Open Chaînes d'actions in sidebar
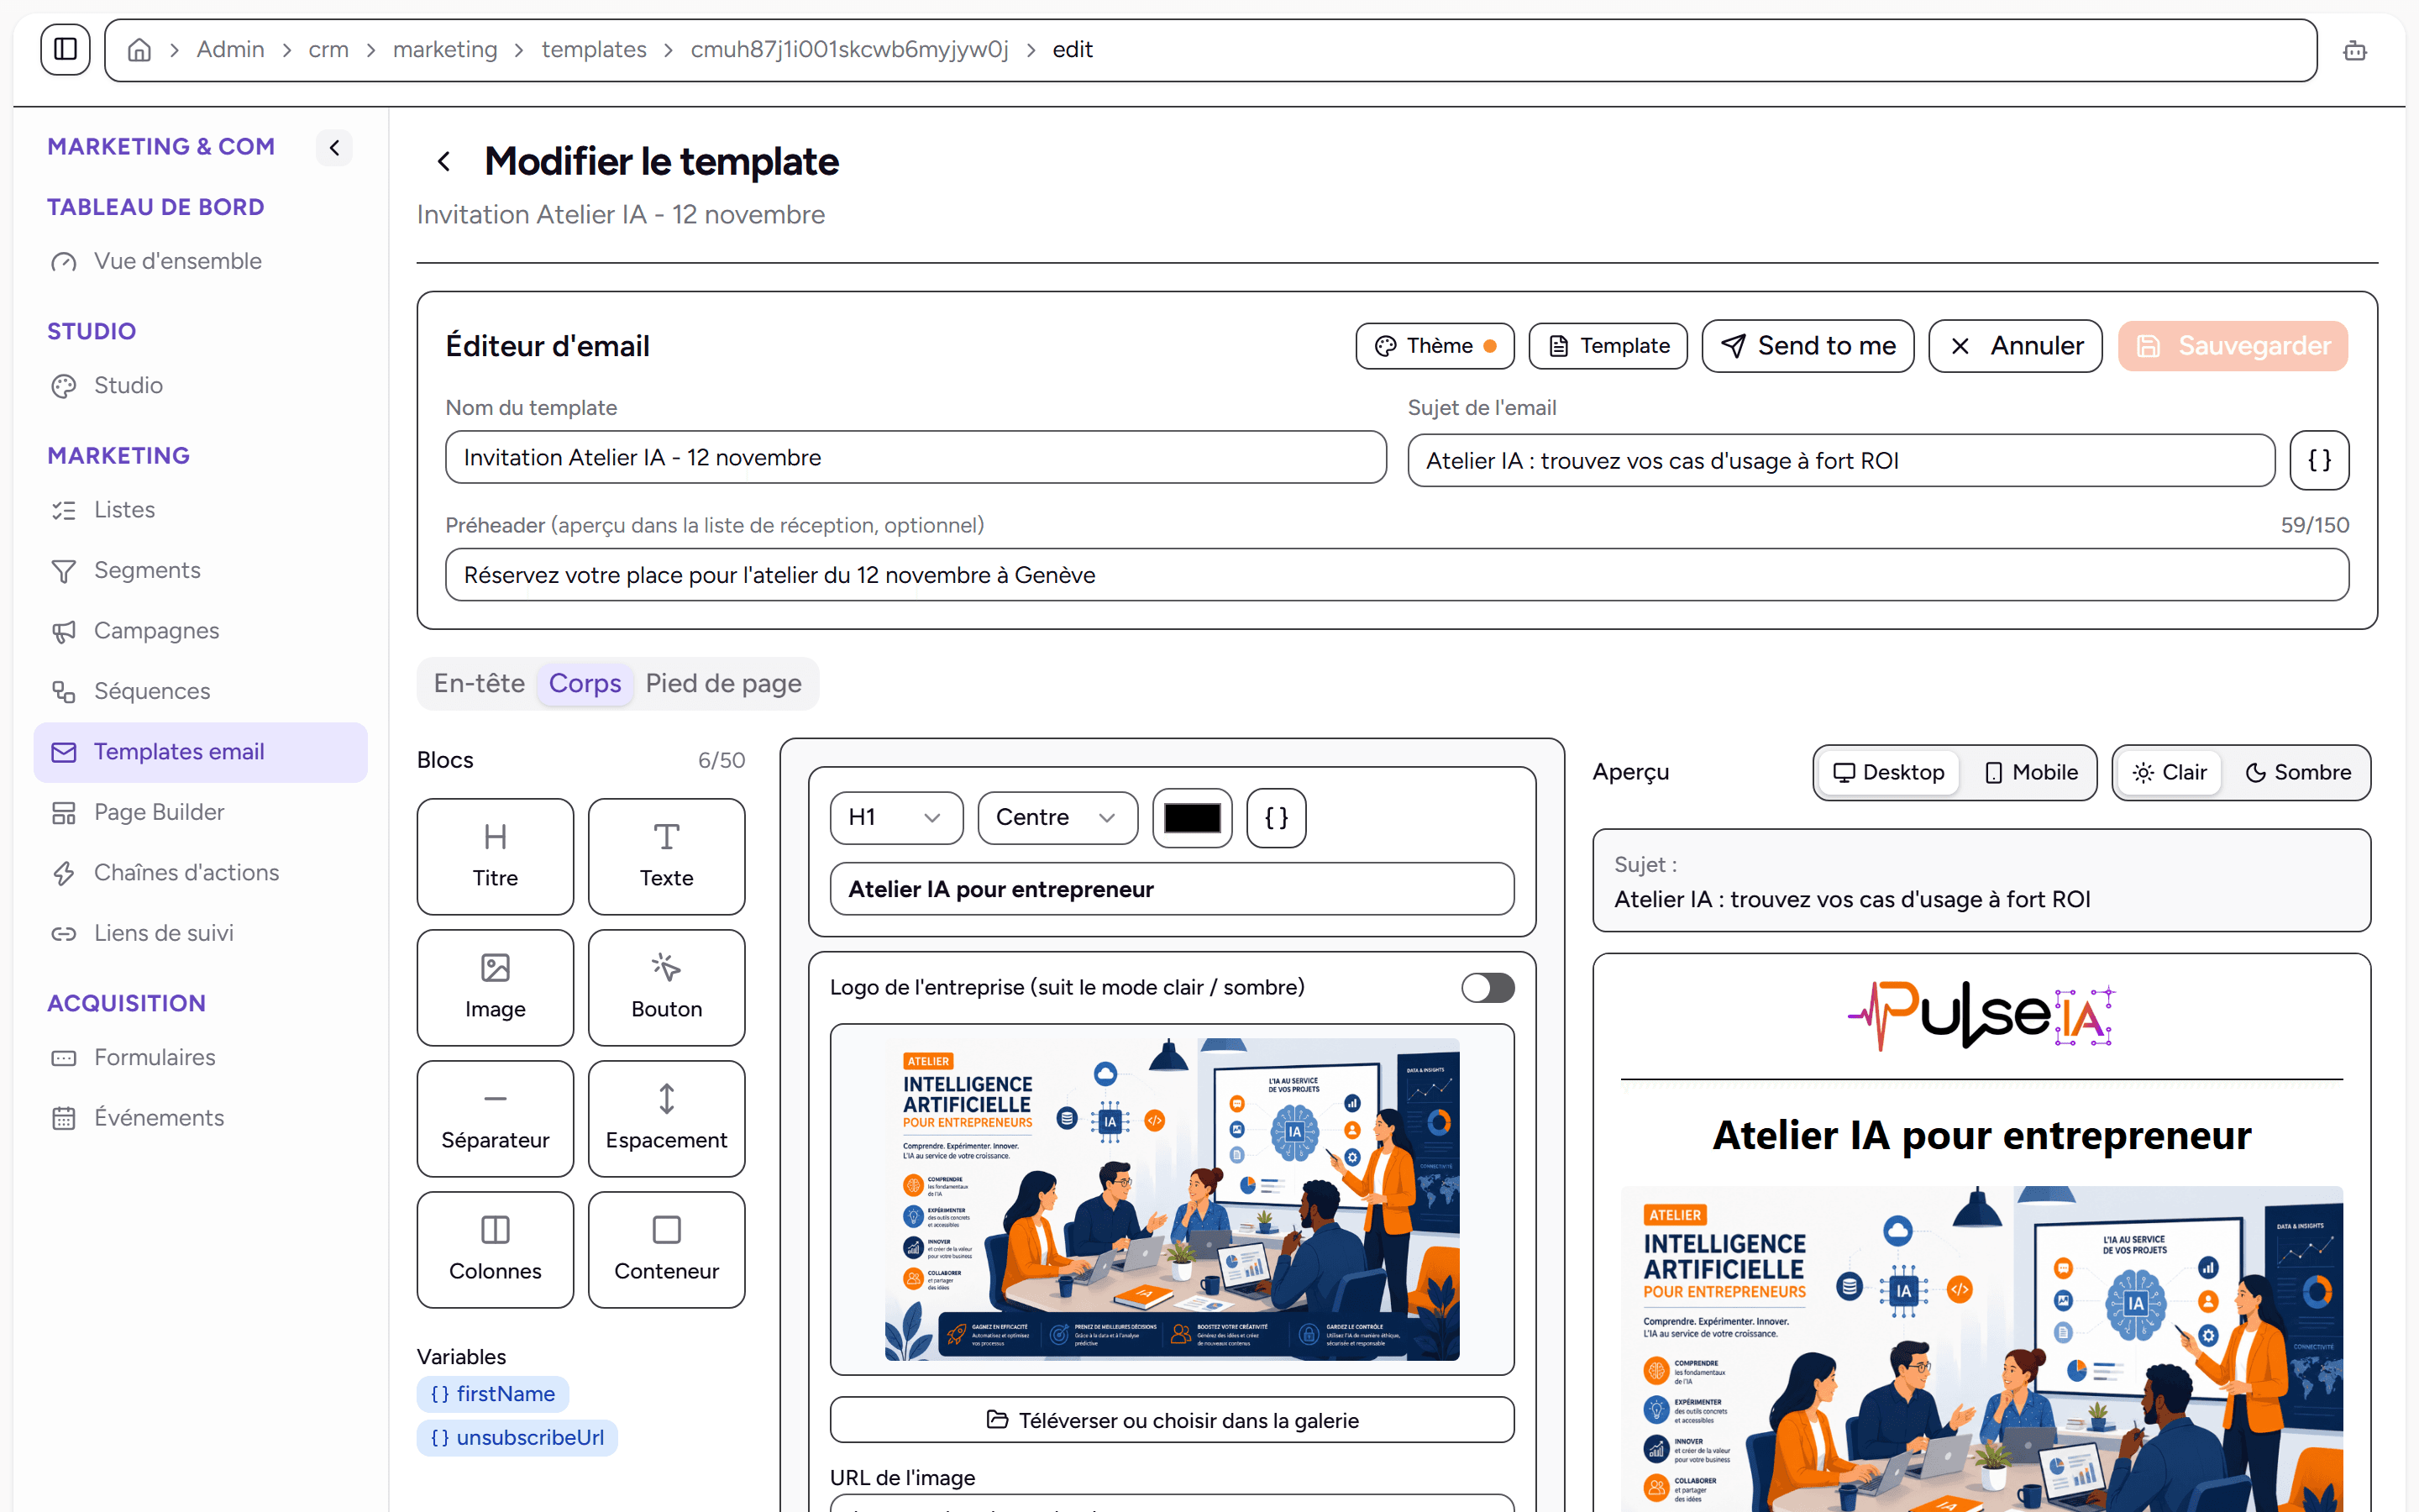Viewport: 2419px width, 1512px height. 200,873
